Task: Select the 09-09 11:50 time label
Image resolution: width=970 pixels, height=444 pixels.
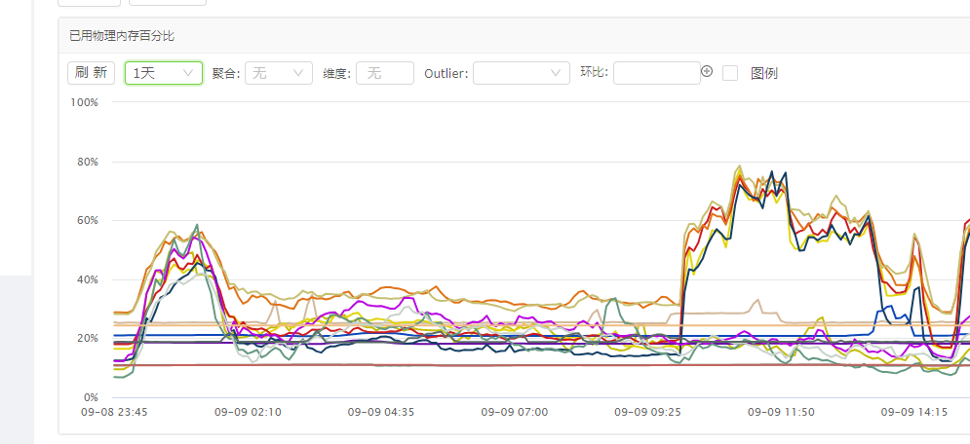Action: [x=781, y=412]
